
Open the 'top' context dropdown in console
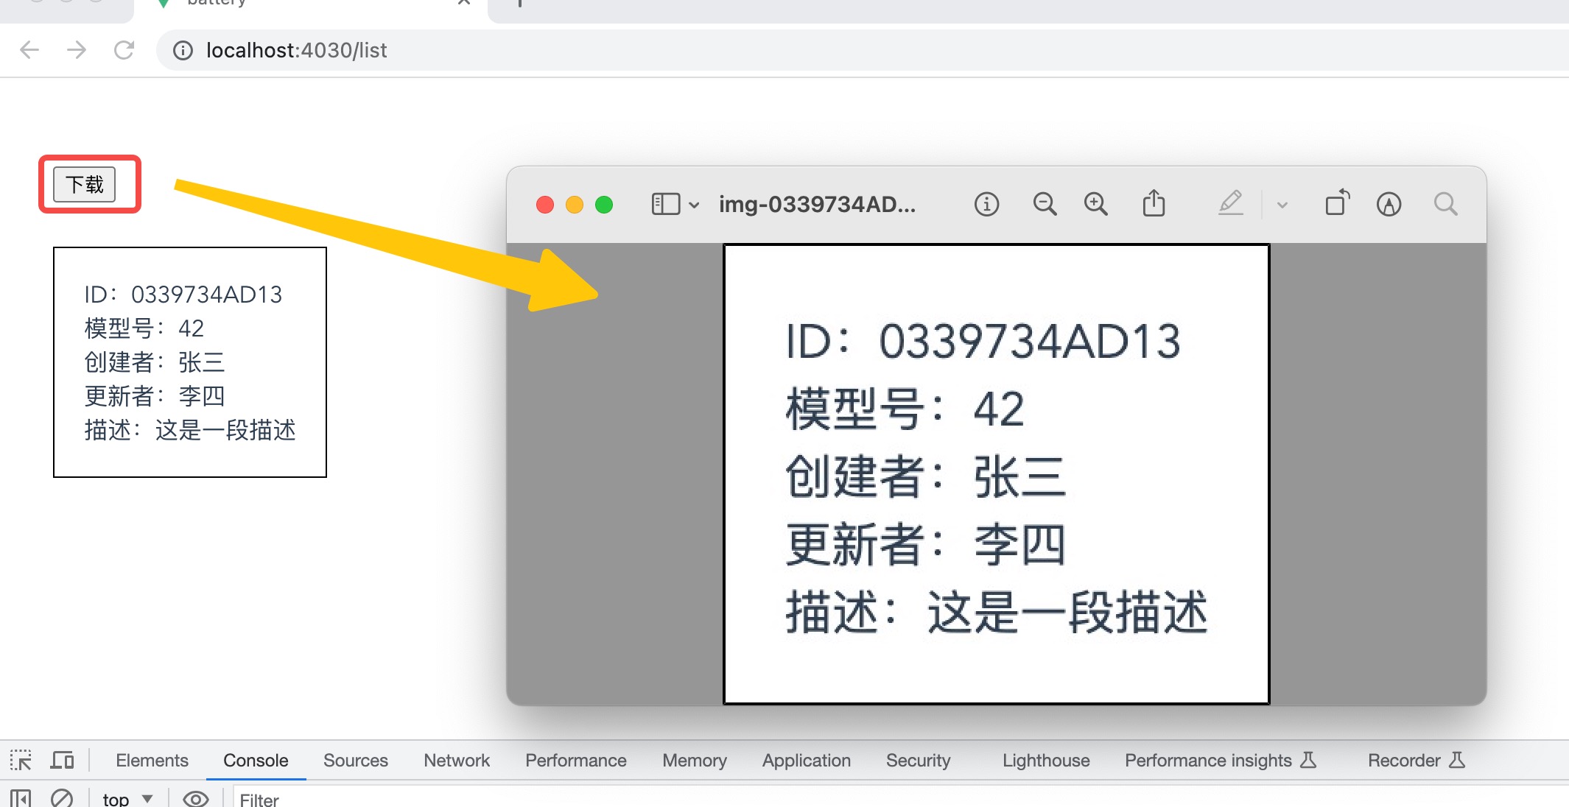pyautogui.click(x=127, y=799)
